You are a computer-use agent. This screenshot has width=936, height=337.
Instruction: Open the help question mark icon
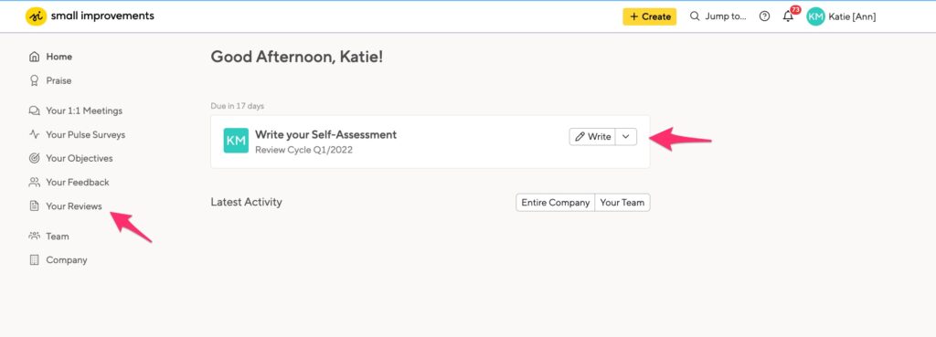764,16
